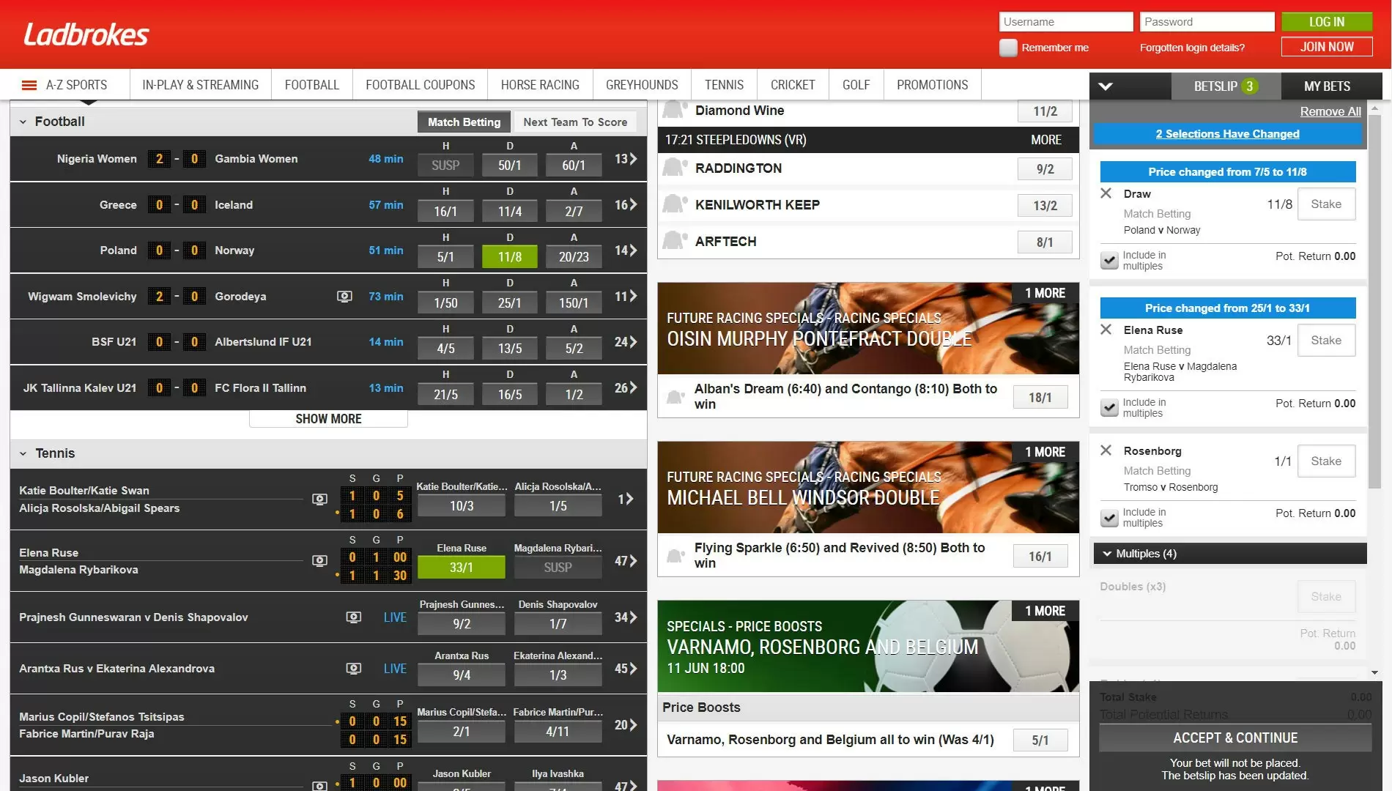Click Accept & Continue button
The image size is (1392, 791).
1235,738
